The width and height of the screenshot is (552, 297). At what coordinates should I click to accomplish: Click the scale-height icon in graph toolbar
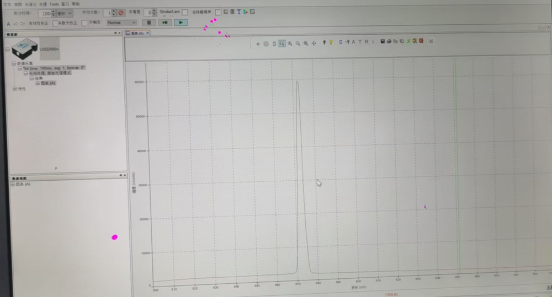pyautogui.click(x=274, y=44)
